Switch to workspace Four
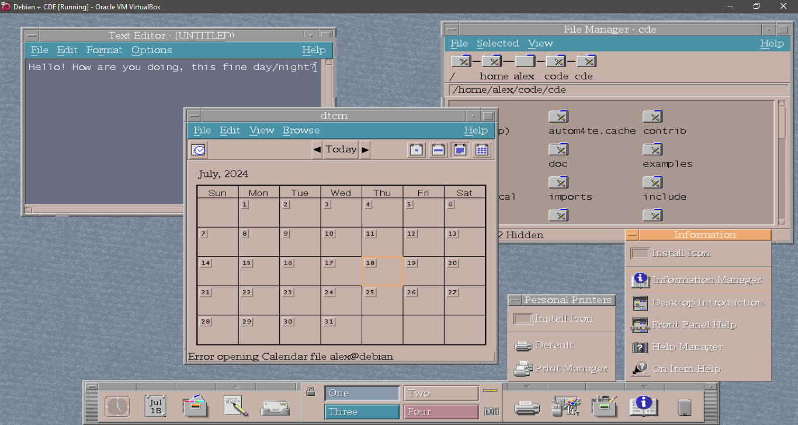 pos(440,412)
